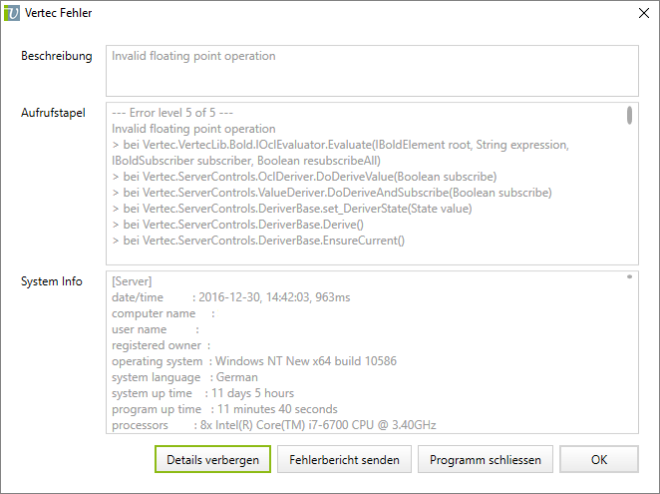This screenshot has width=660, height=494.
Task: Click the Programm schliessen button
Action: (485, 459)
